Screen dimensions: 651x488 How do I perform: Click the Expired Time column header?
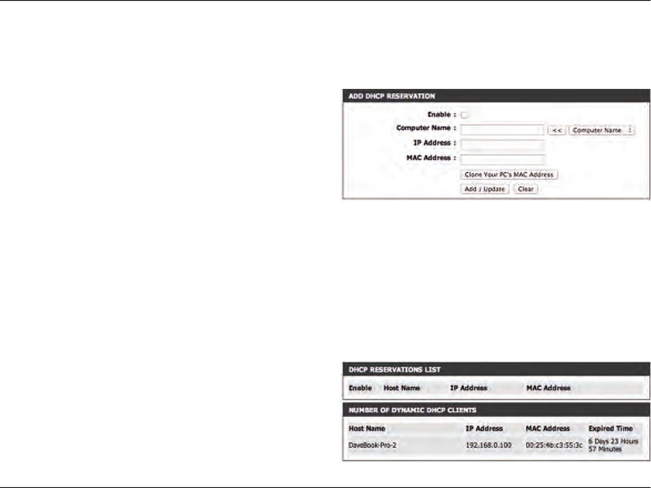[x=610, y=428]
